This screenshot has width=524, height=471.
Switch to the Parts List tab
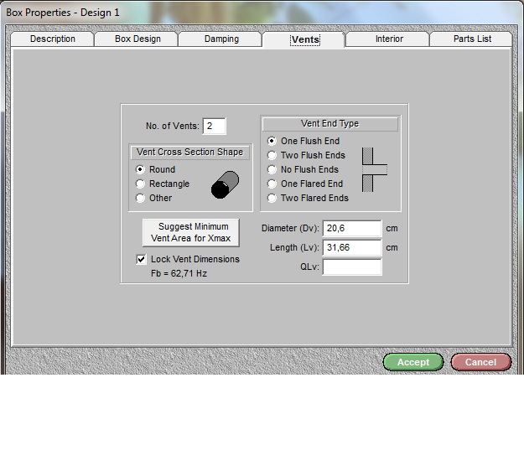coord(472,39)
